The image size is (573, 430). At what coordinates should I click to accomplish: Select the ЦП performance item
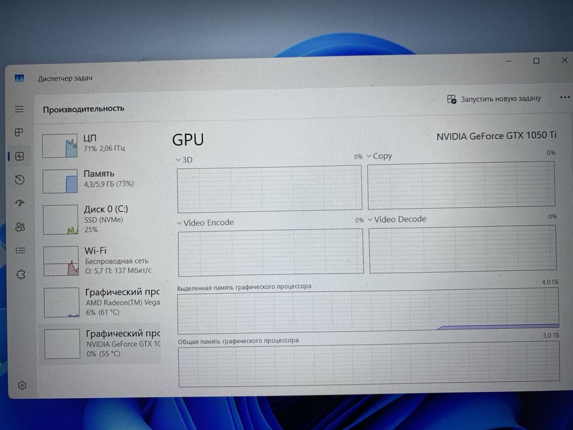(x=100, y=145)
